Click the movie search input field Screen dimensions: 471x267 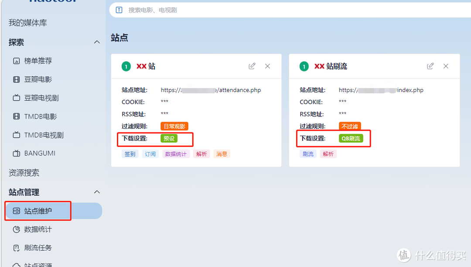[262, 10]
